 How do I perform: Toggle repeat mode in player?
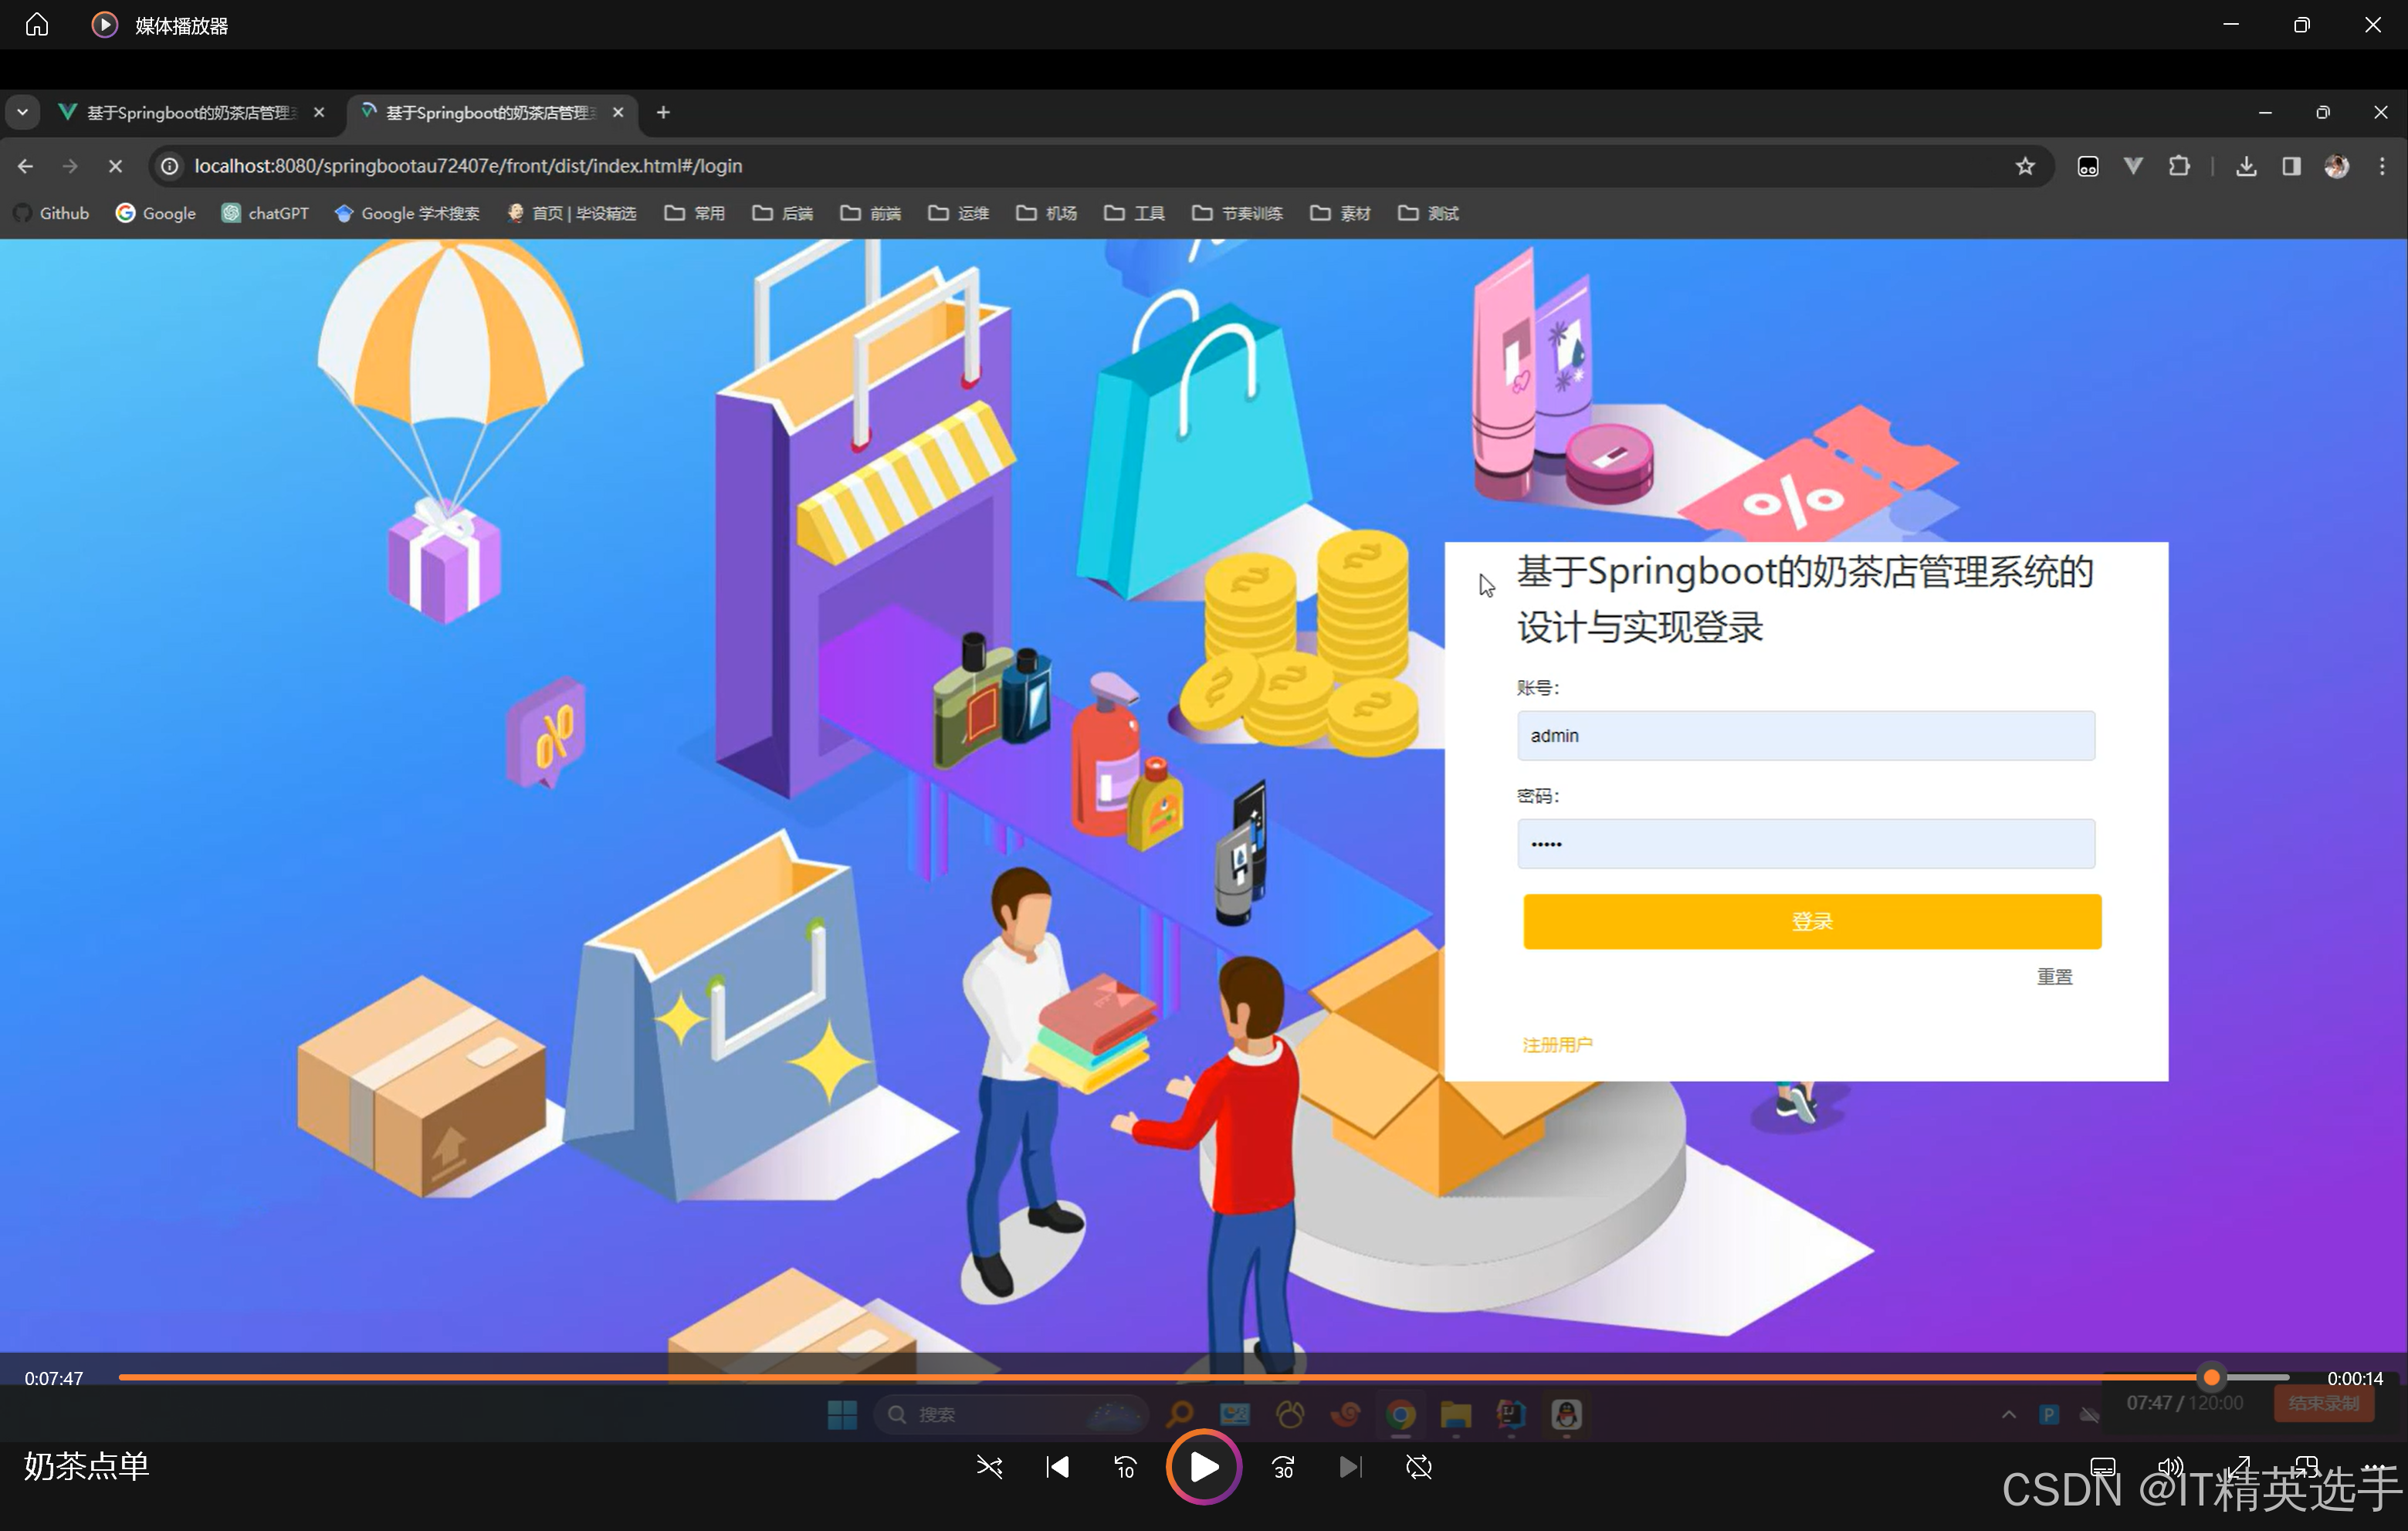tap(1418, 1467)
